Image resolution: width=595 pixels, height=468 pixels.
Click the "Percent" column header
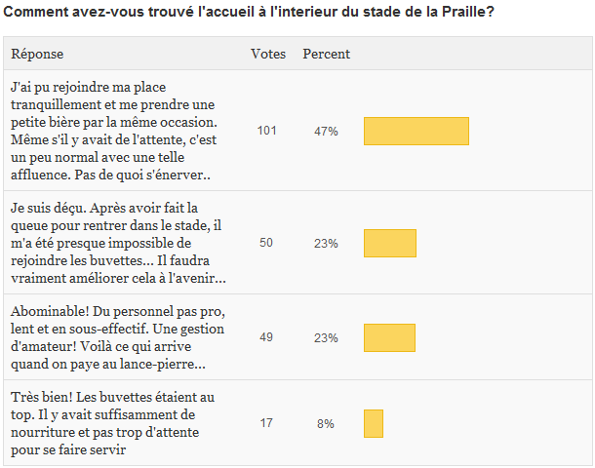326,55
